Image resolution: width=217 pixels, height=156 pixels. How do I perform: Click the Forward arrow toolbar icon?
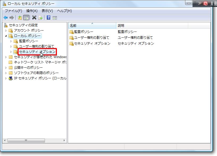coord(11,18)
